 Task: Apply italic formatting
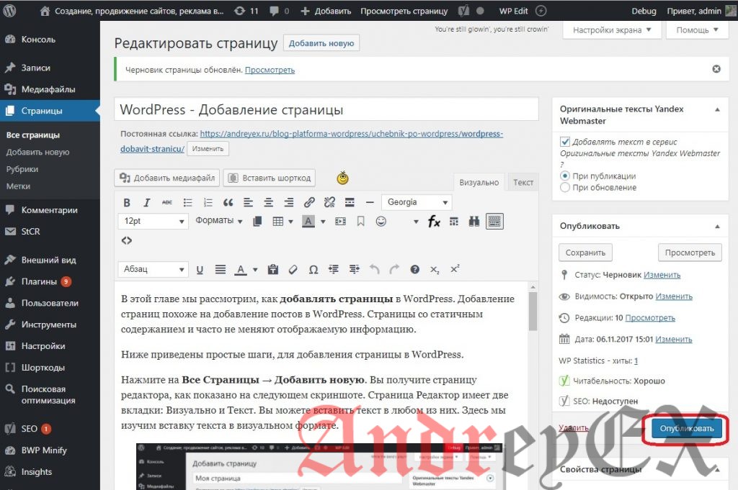tap(146, 202)
